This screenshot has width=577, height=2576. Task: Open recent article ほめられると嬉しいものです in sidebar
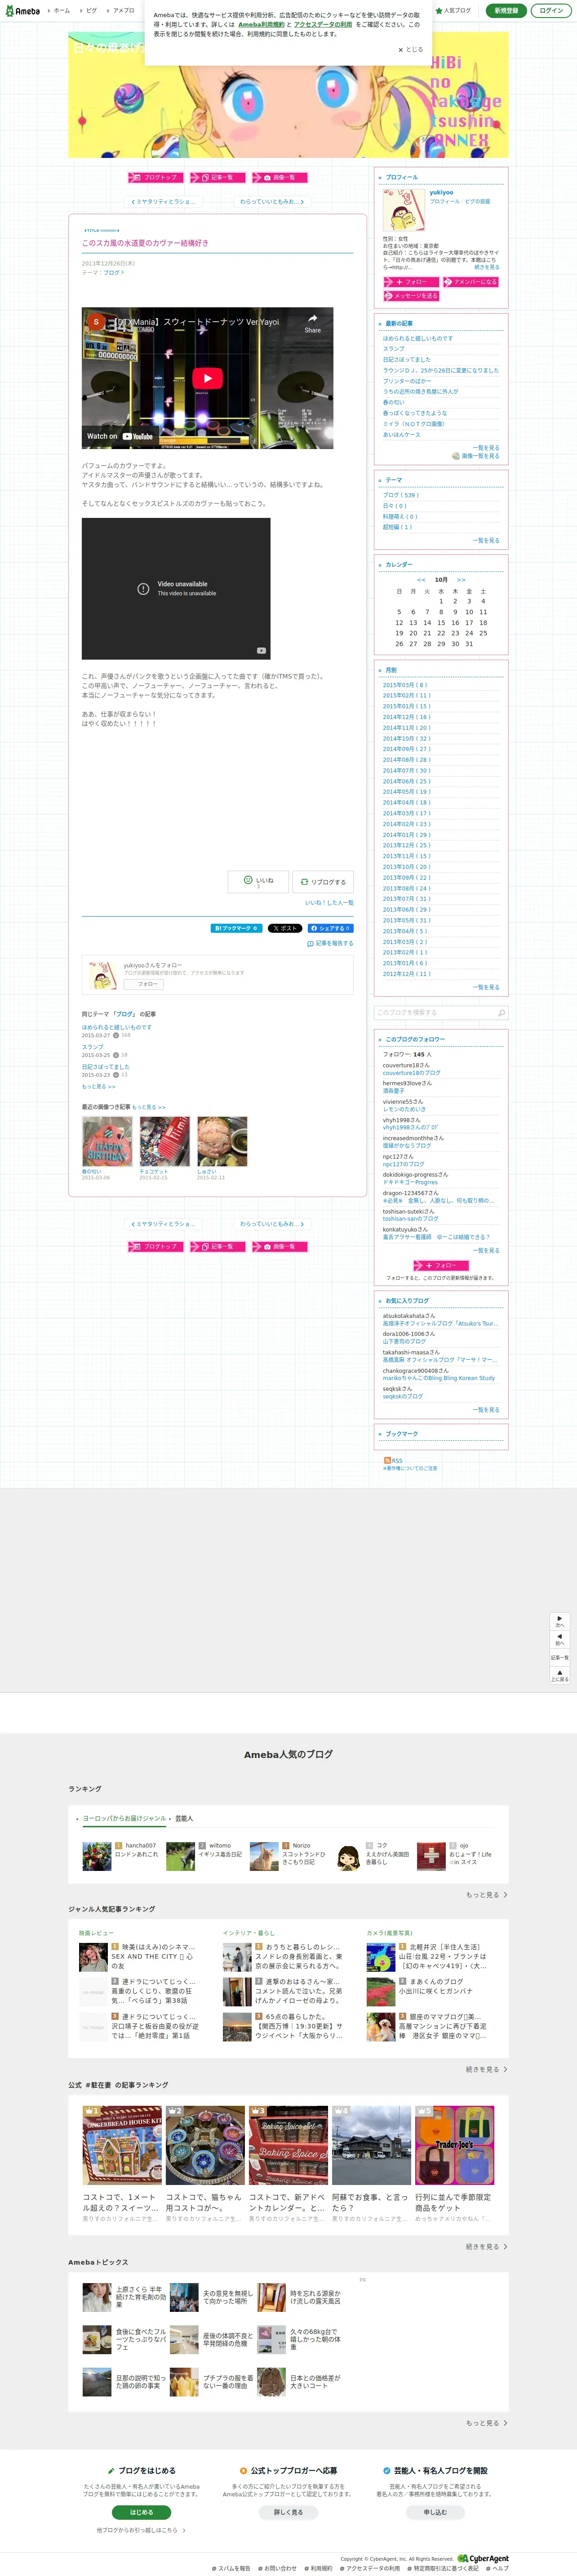click(417, 338)
